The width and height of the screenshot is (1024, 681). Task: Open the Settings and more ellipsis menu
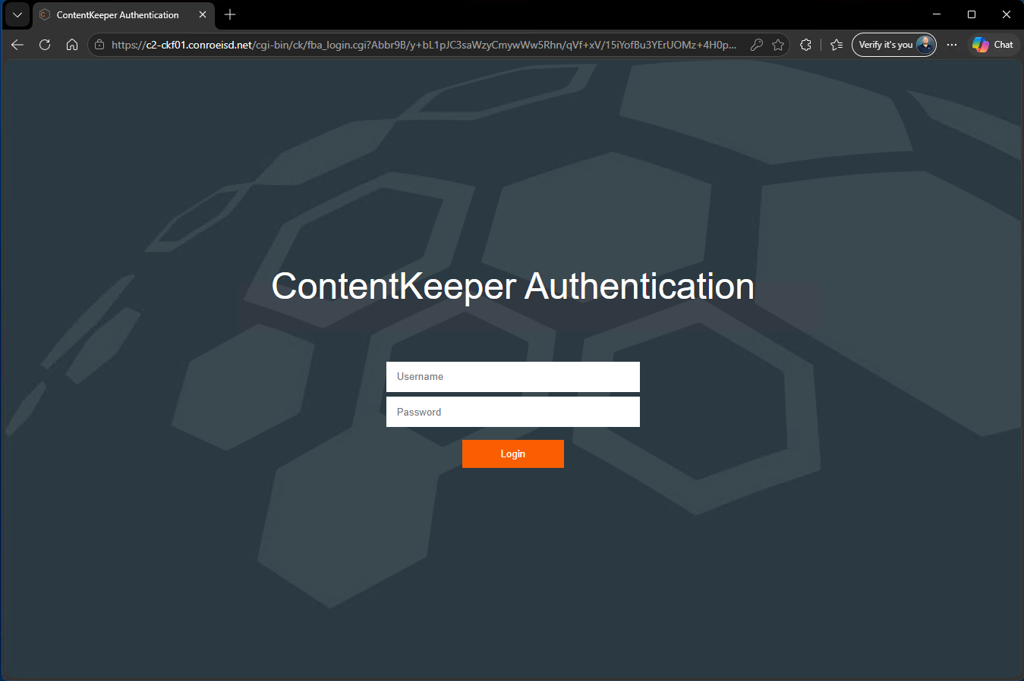point(952,45)
